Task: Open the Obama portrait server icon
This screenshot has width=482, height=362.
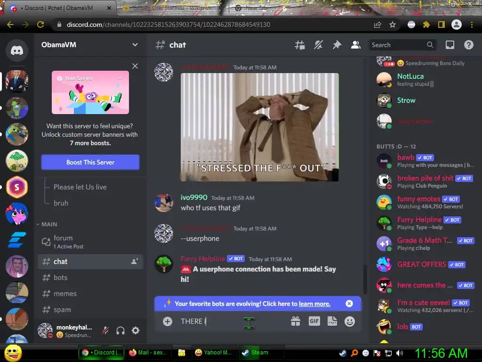Action: (17, 81)
